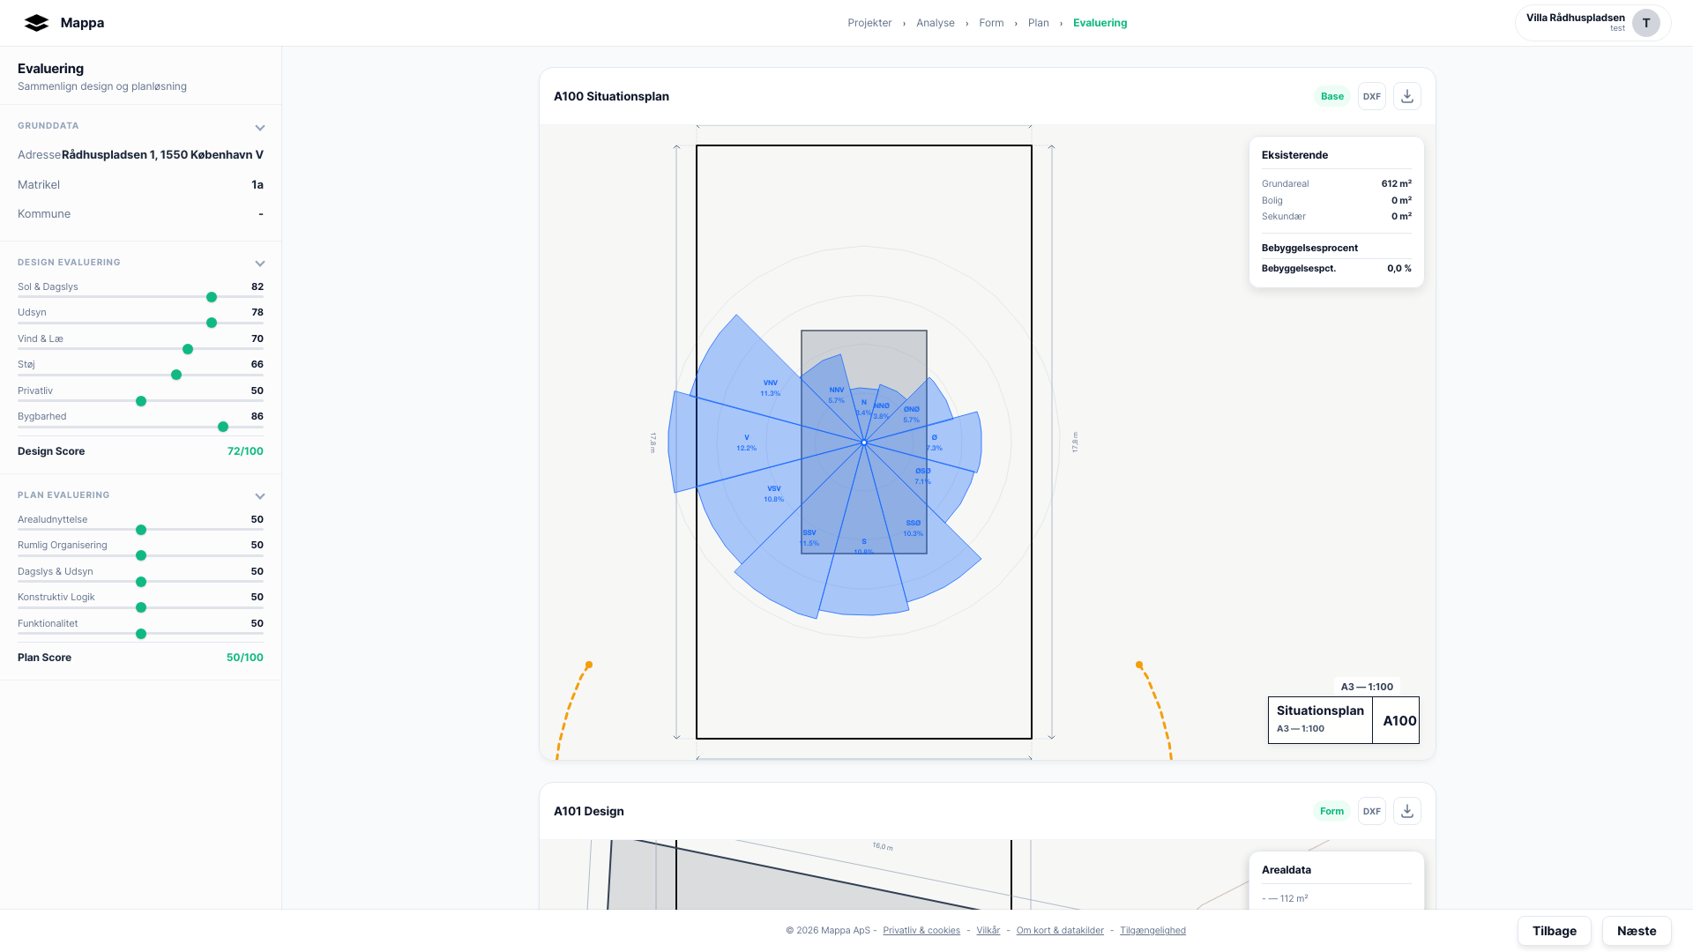
Task: Click the Grundareal 612 m² value
Action: [x=1397, y=184]
